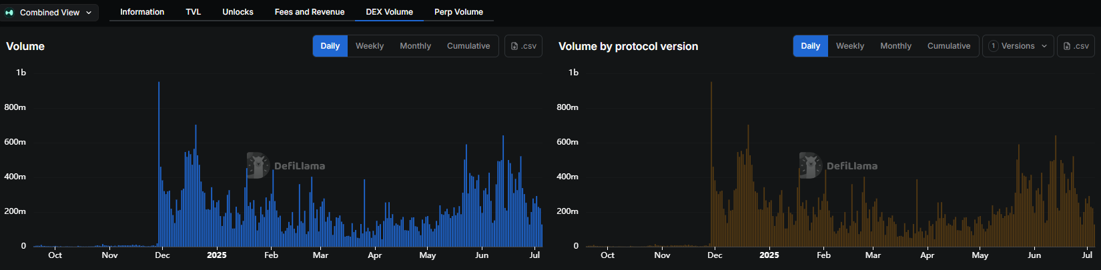The image size is (1101, 270).
Task: Click the Versions count badge showing 1
Action: (994, 46)
